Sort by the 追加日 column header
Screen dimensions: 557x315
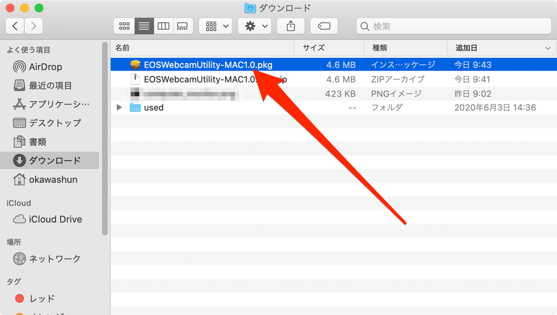pyautogui.click(x=466, y=48)
